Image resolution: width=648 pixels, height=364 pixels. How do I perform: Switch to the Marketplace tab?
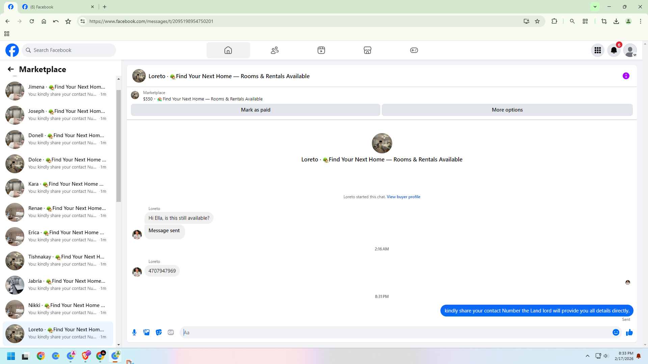pos(367,50)
